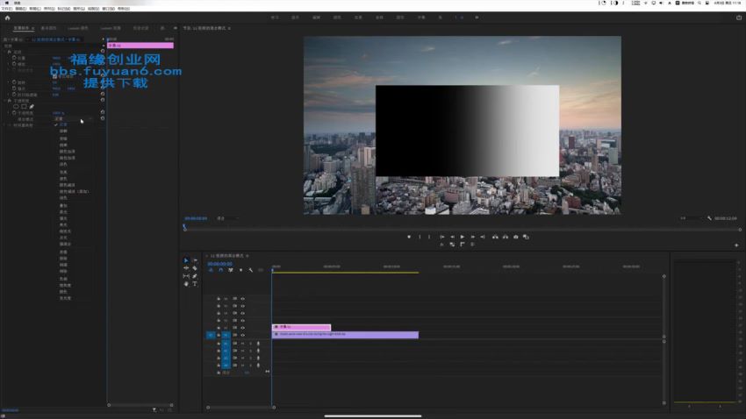Select the Selection tool in tools panel

[186, 260]
